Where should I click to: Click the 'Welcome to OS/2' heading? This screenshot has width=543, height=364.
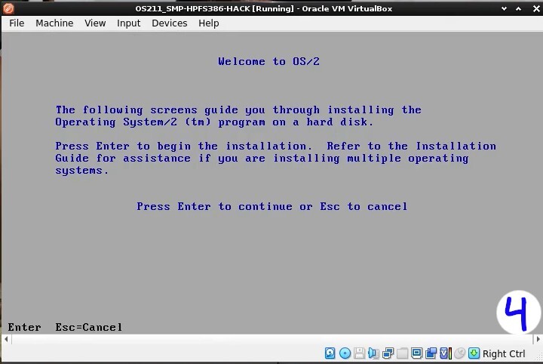[268, 61]
